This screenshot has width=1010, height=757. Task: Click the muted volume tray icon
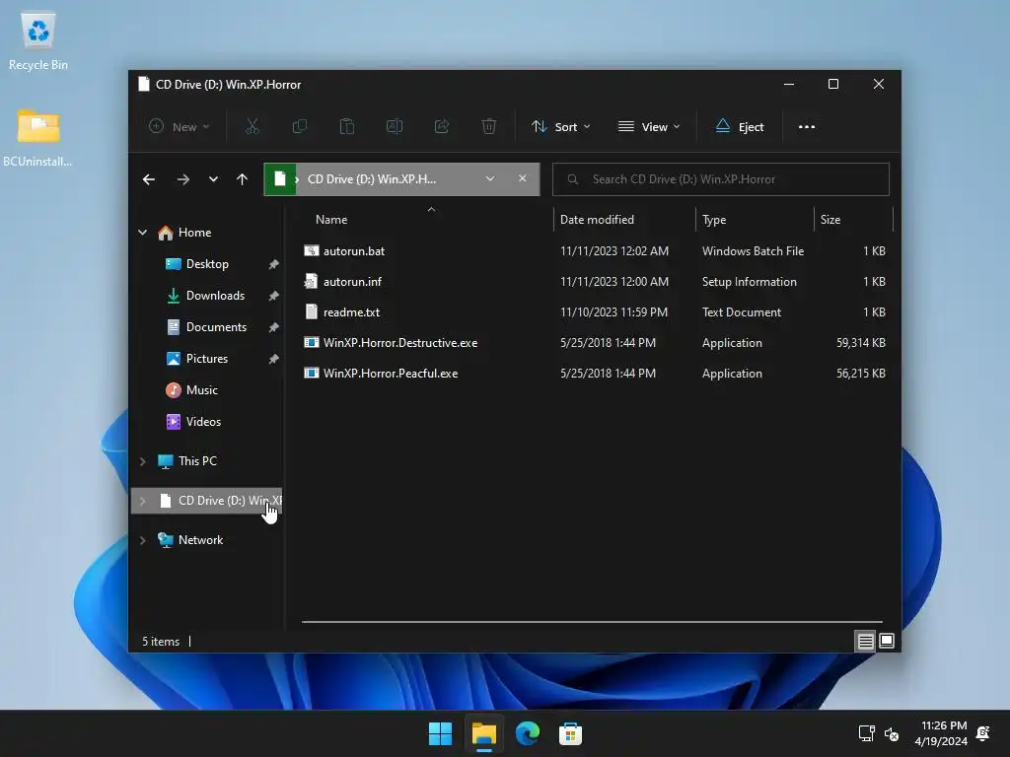point(892,733)
